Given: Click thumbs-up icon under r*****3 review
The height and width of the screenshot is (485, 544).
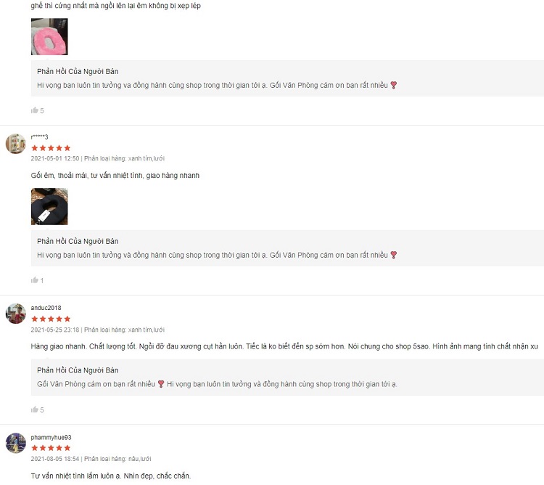Looking at the screenshot, I should click(34, 280).
